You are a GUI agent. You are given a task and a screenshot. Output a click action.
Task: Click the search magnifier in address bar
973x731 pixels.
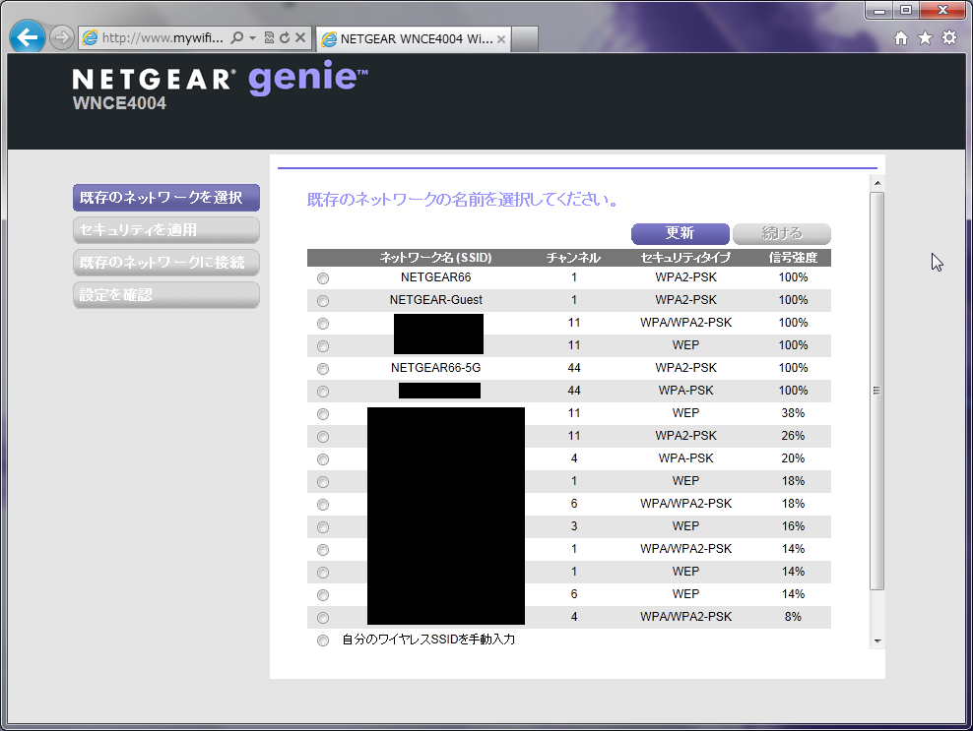pyautogui.click(x=236, y=38)
